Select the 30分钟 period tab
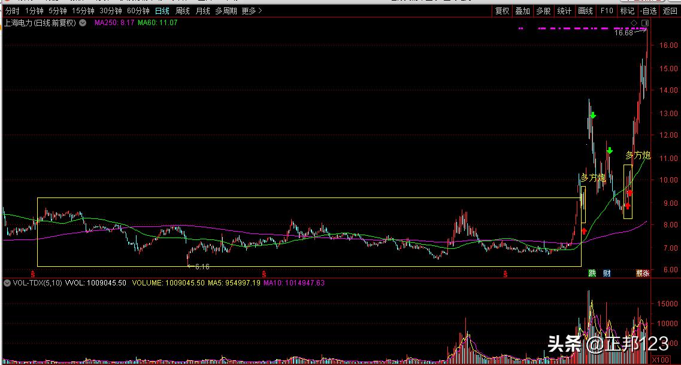This screenshot has height=365, width=681. (111, 11)
